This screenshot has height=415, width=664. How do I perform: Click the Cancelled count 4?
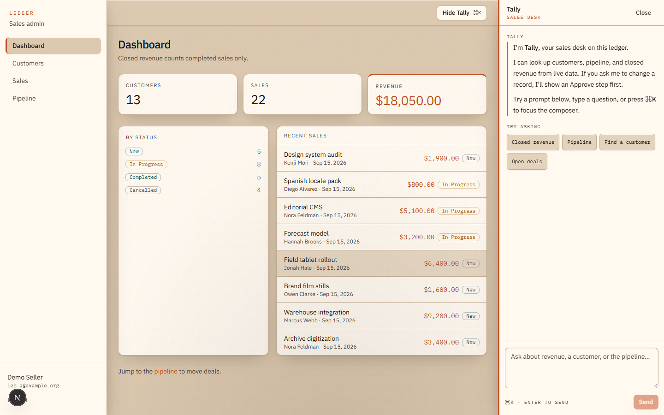(x=259, y=190)
